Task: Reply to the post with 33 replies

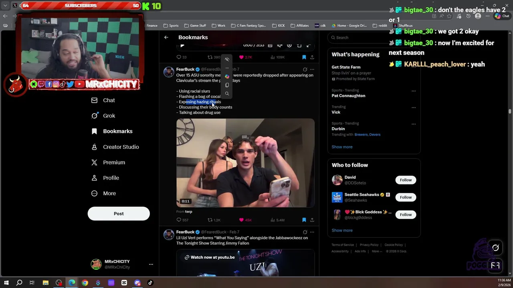Action: (182, 57)
